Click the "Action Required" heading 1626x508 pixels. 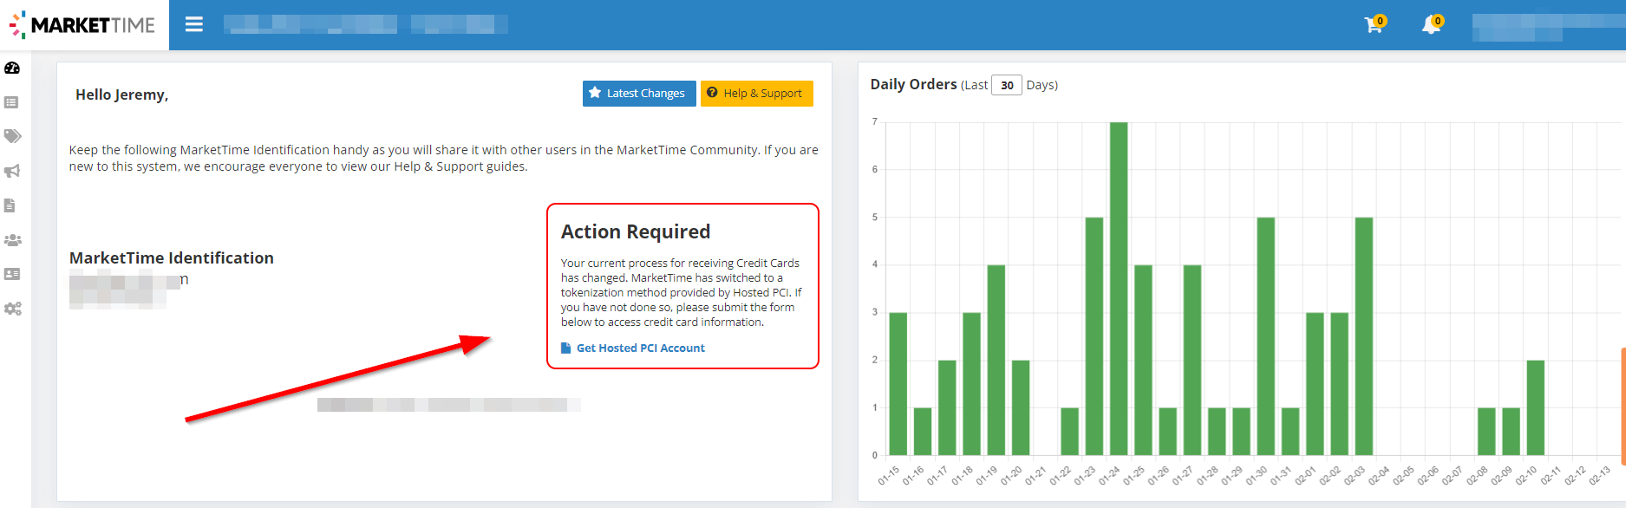pyautogui.click(x=636, y=231)
